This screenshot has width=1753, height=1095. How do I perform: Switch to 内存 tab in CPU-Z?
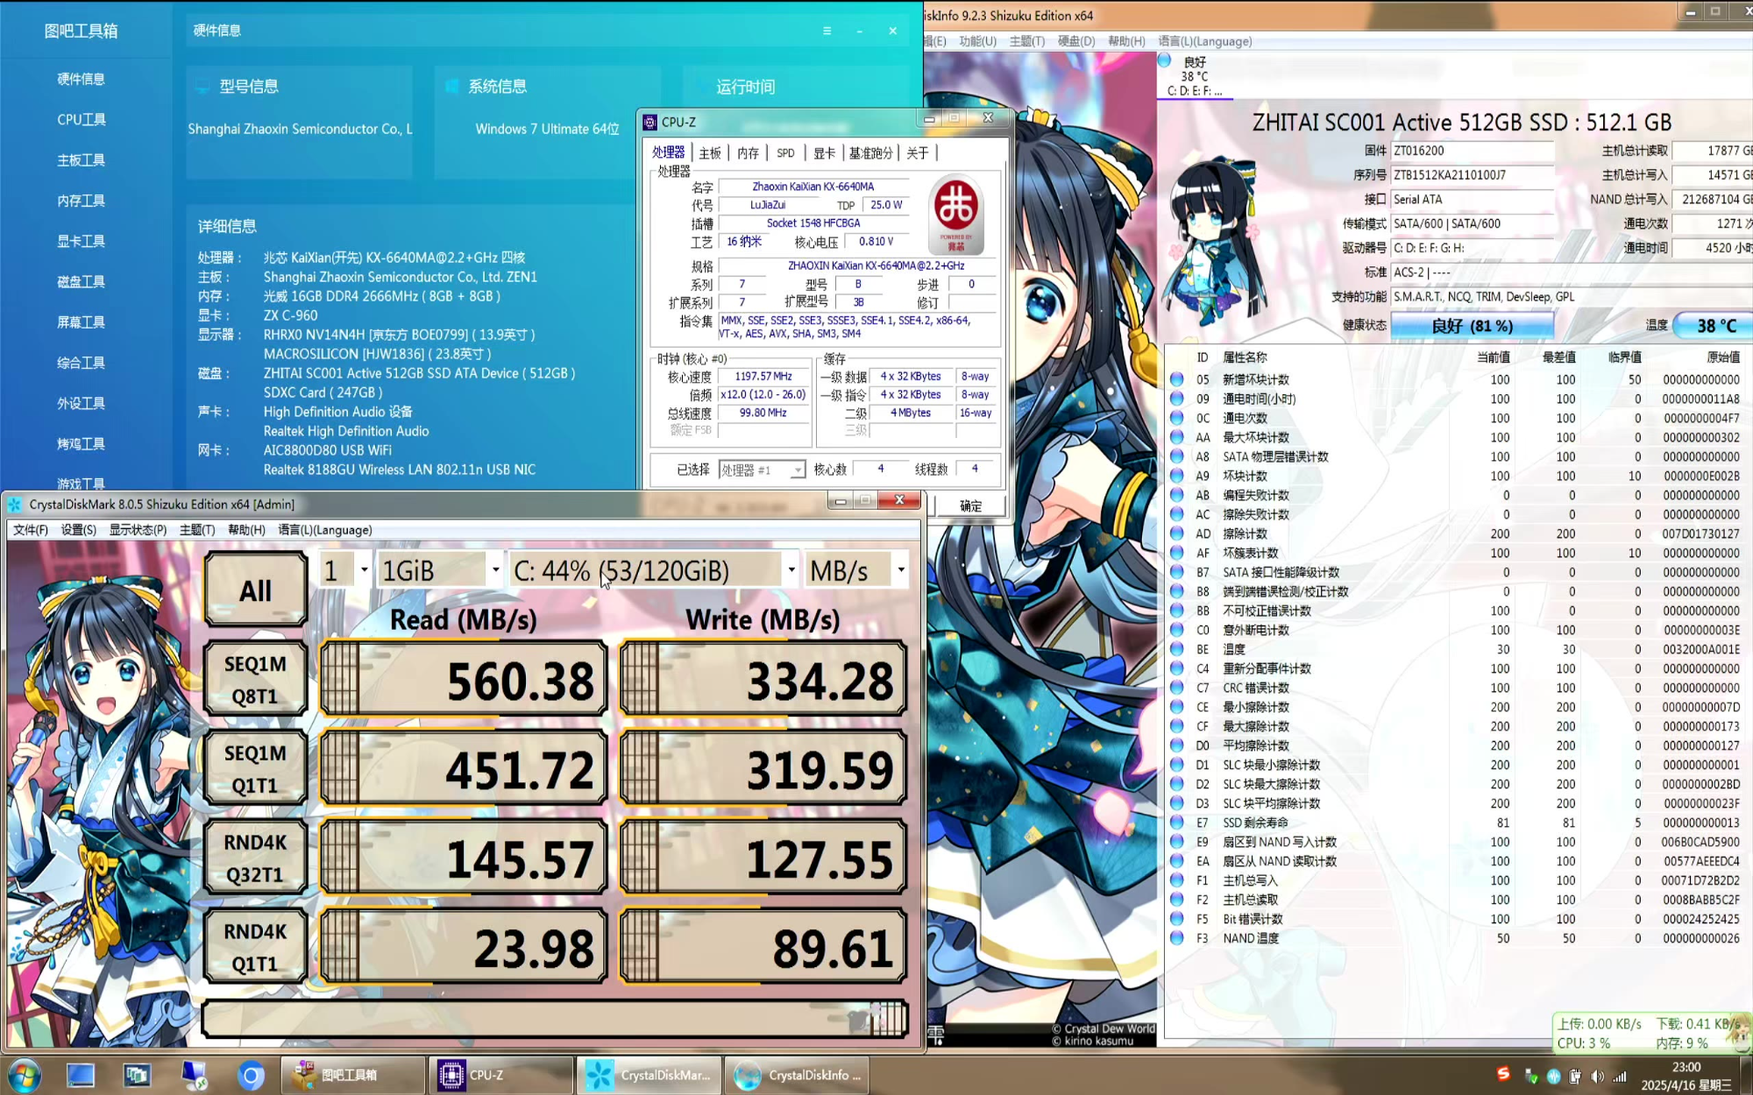(748, 153)
